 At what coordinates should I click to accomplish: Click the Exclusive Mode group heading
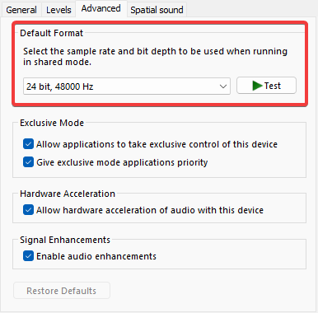(52, 123)
